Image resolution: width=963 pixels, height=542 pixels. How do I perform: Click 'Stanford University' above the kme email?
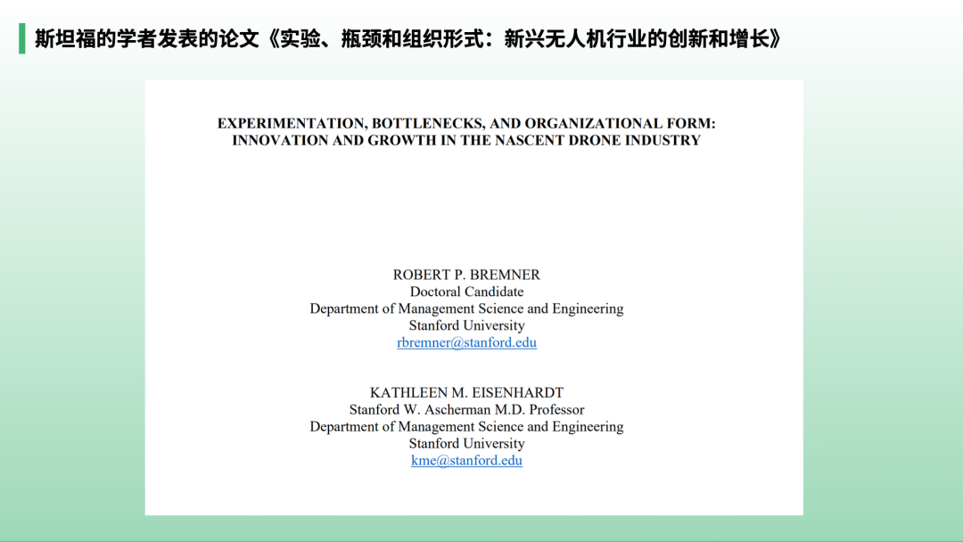coord(466,444)
